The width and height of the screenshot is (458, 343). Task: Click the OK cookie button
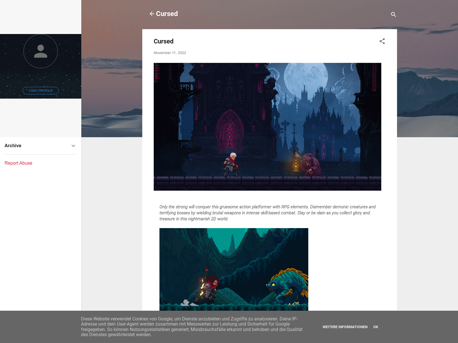coord(376,327)
